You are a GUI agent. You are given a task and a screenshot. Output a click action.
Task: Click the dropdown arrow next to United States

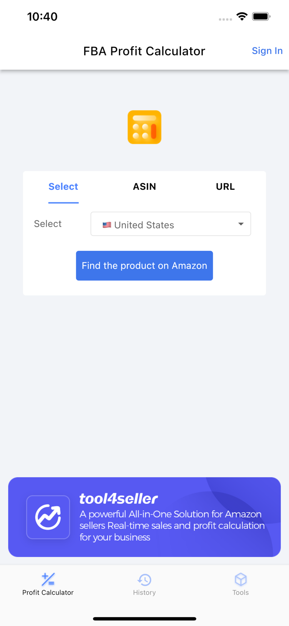(x=241, y=225)
